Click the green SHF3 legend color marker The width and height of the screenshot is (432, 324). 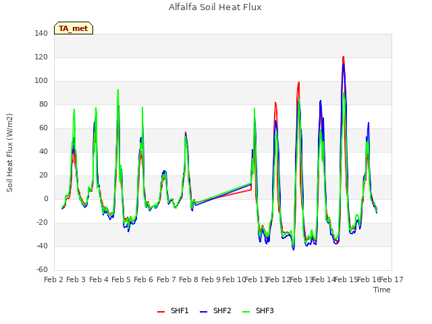(x=246, y=312)
